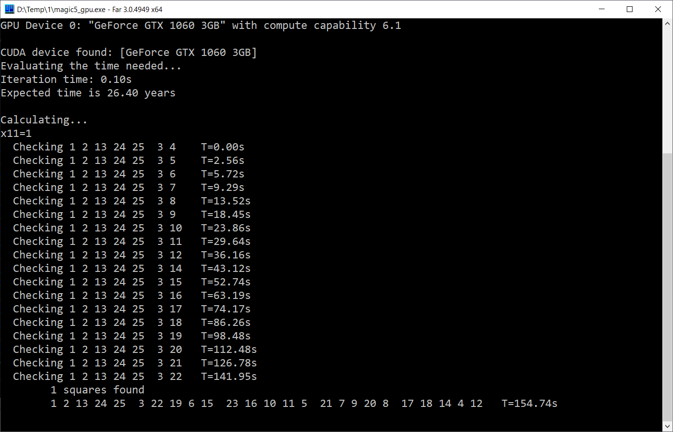This screenshot has height=432, width=673.
Task: Click the scrollbar up arrow
Action: pos(668,23)
